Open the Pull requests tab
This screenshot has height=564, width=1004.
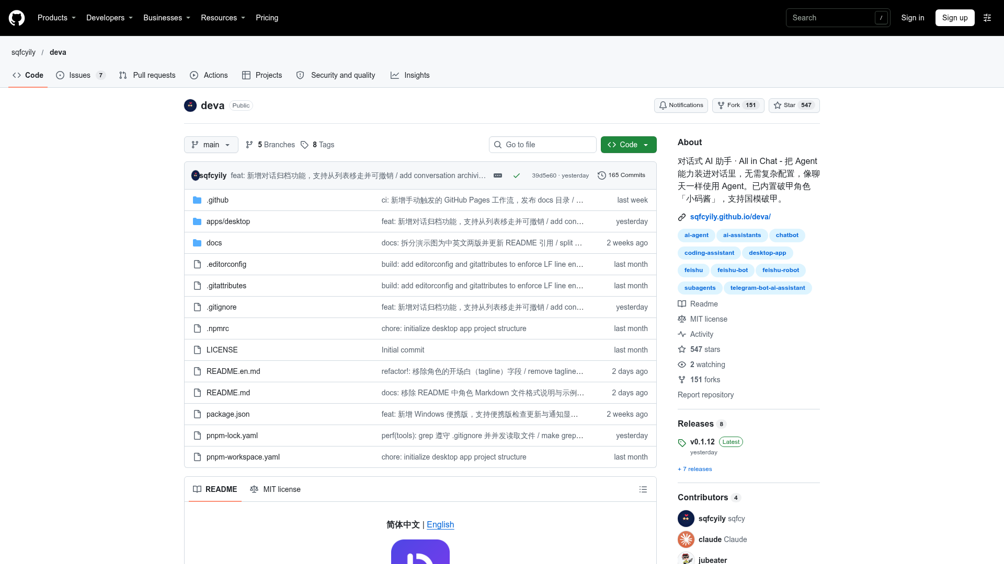coord(147,75)
